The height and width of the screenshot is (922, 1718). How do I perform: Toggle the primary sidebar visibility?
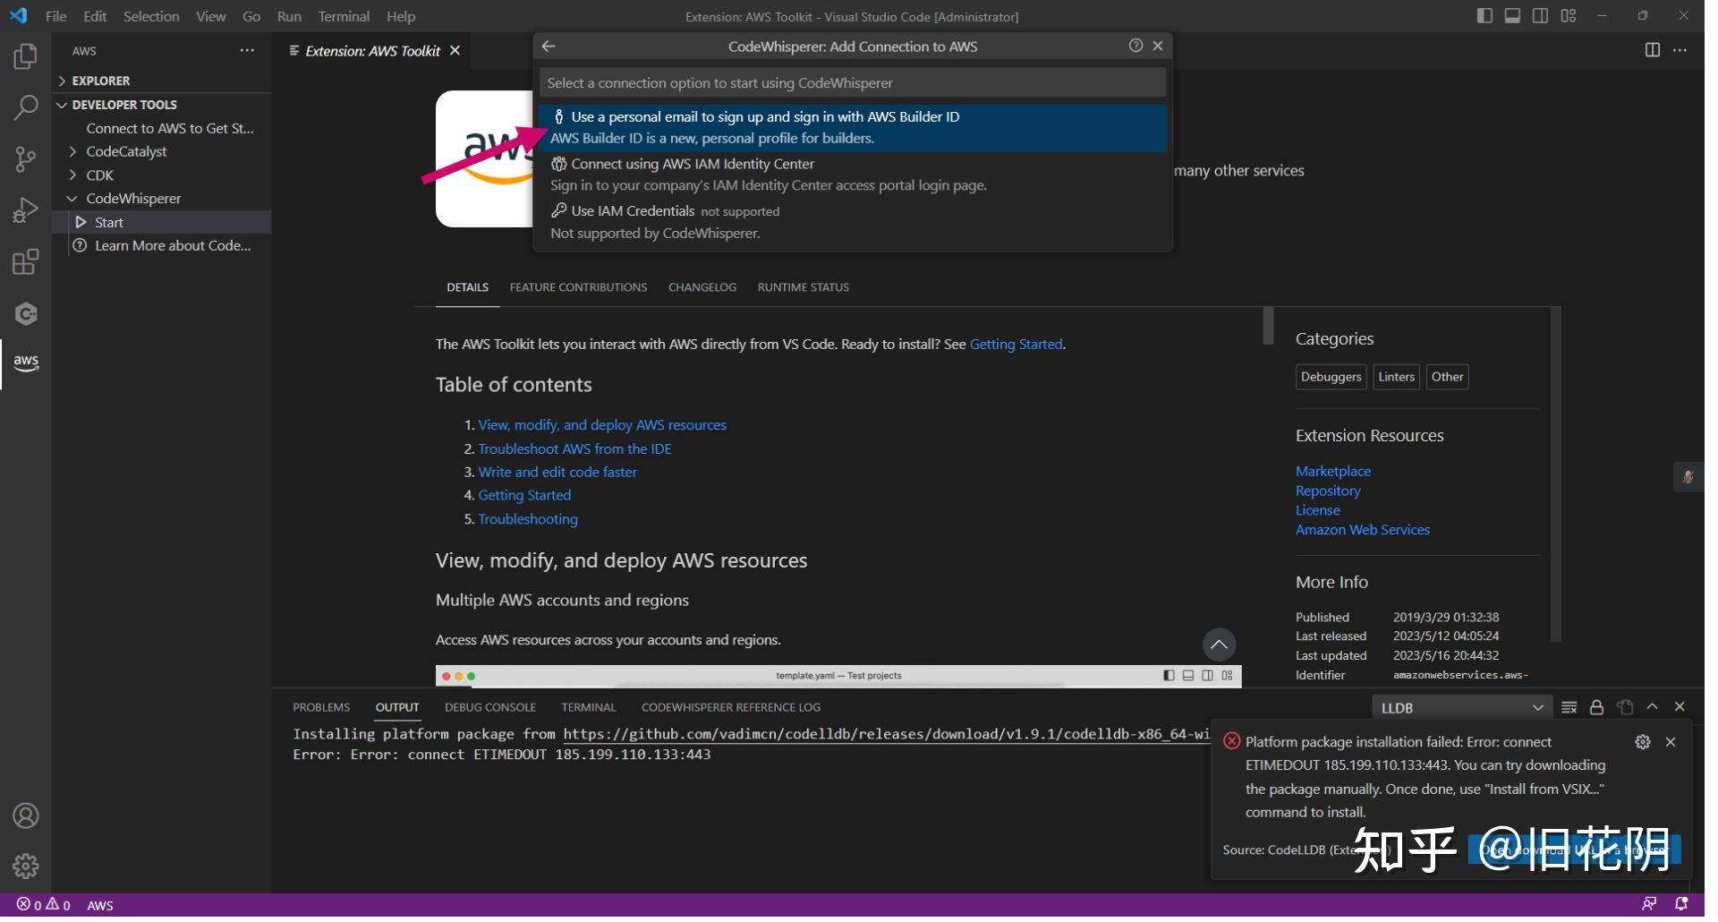coord(1484,15)
